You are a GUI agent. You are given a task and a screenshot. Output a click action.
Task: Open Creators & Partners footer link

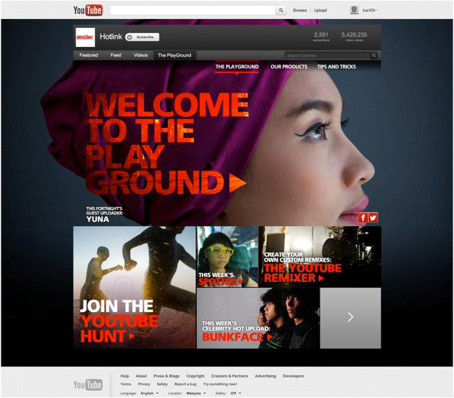click(229, 376)
